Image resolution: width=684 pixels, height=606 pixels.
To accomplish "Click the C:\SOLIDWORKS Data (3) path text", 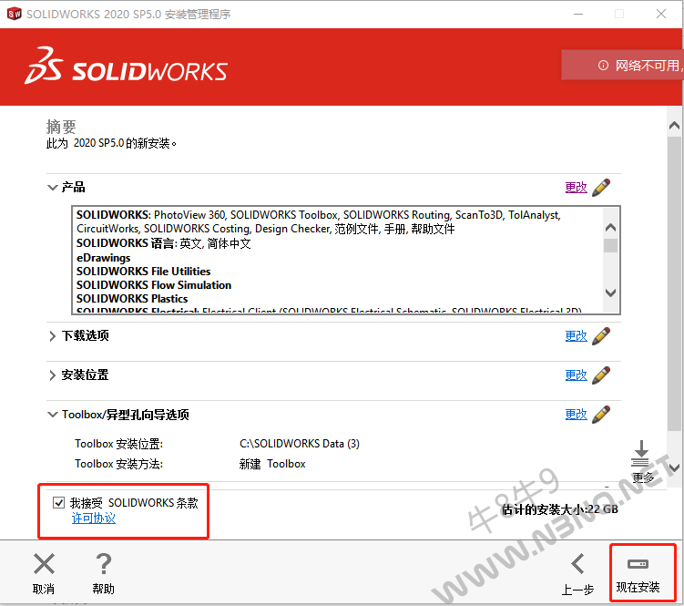I will coord(300,444).
